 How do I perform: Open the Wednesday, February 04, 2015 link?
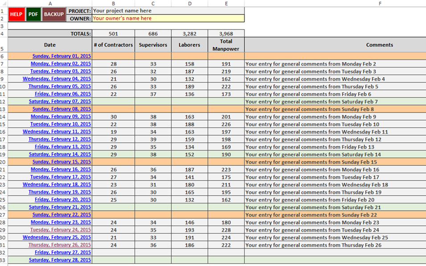[57, 79]
